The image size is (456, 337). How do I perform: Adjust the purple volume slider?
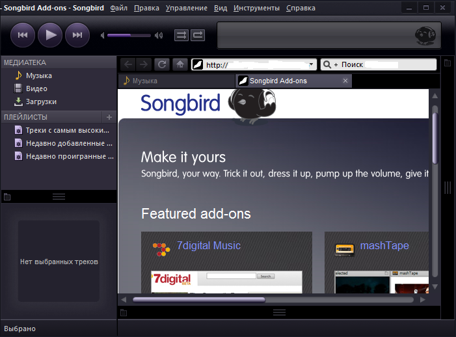point(129,36)
